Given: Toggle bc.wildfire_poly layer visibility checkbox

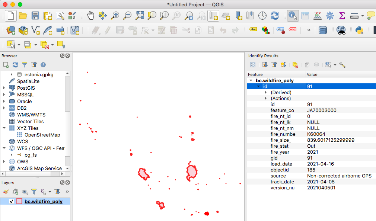Looking at the screenshot, I should tap(11, 201).
